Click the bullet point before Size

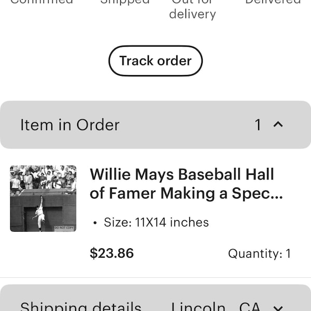point(95,223)
